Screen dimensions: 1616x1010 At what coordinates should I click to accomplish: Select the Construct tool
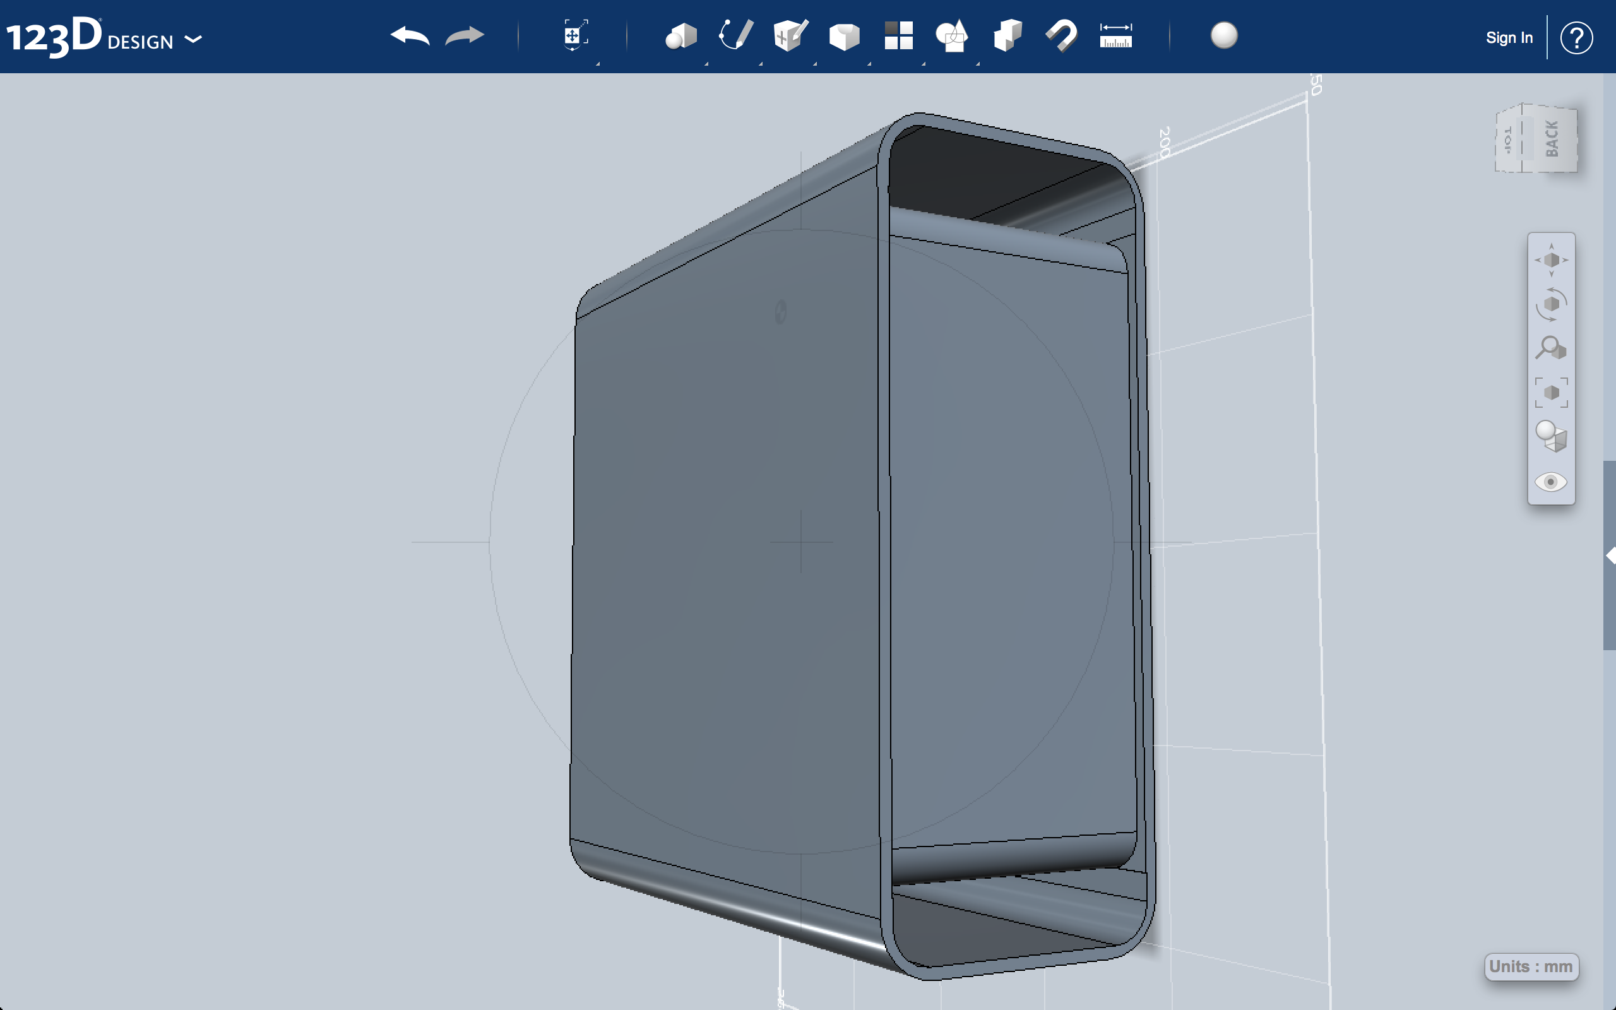point(788,37)
